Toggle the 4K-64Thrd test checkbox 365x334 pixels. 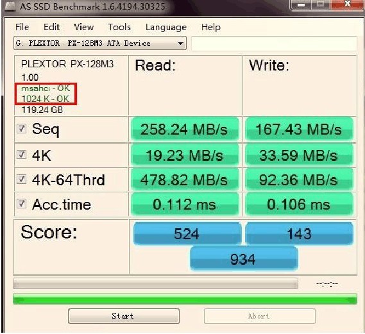point(21,179)
